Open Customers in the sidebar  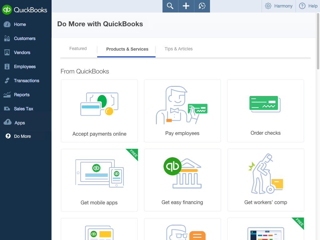25,38
